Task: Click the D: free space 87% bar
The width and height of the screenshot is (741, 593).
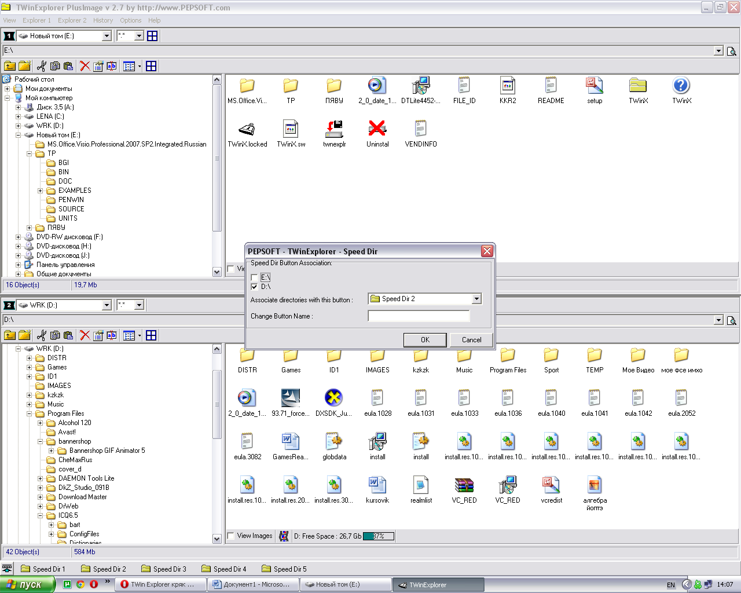Action: coord(378,536)
